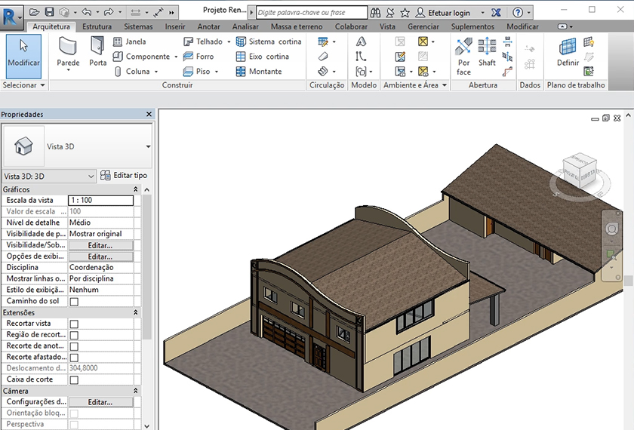Open the Estrutura ribbon tab

pos(97,26)
